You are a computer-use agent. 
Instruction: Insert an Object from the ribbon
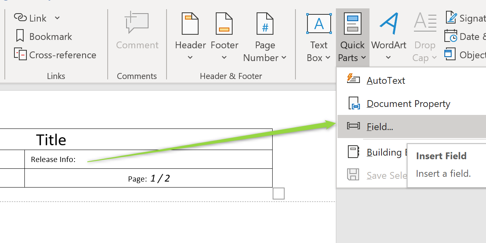coord(451,55)
